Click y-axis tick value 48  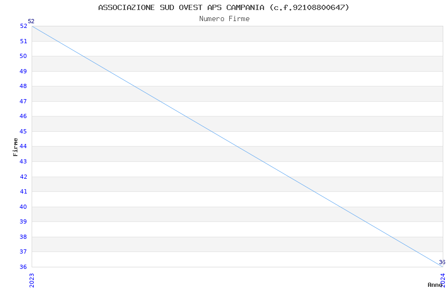tap(23, 86)
